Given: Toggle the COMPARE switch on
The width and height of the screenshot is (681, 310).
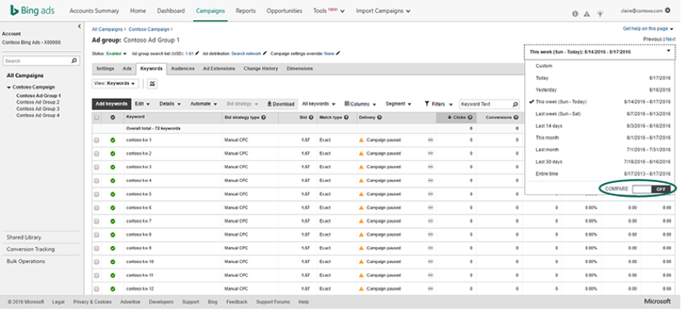Looking at the screenshot, I should coord(651,189).
